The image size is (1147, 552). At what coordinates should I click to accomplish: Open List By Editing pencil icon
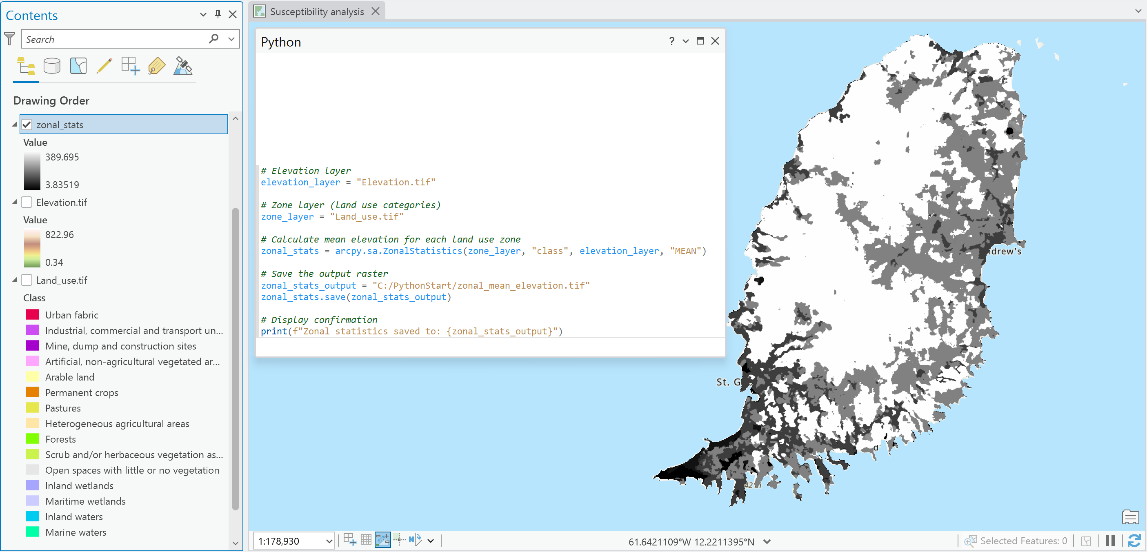(104, 67)
